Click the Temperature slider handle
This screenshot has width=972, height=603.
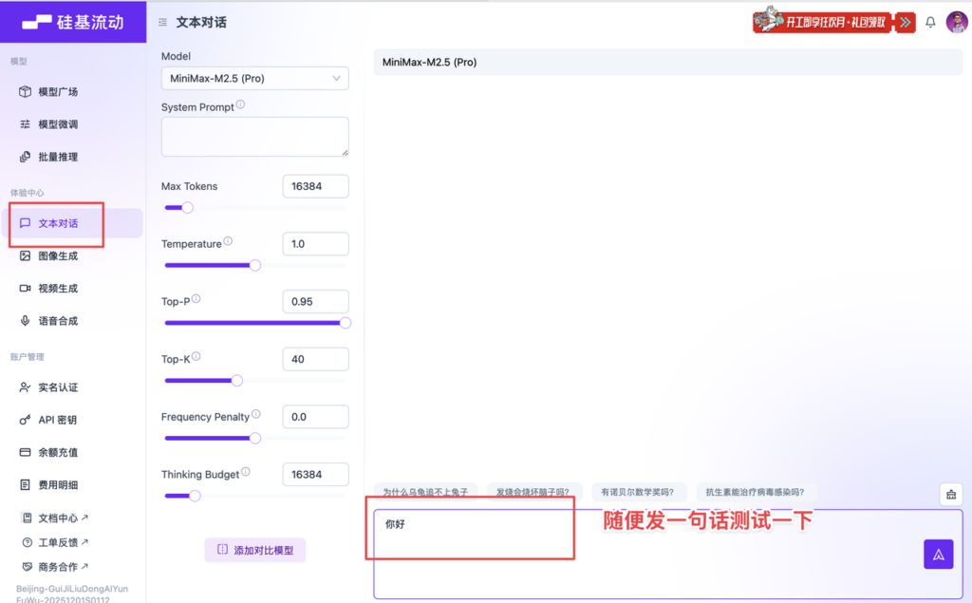(254, 265)
